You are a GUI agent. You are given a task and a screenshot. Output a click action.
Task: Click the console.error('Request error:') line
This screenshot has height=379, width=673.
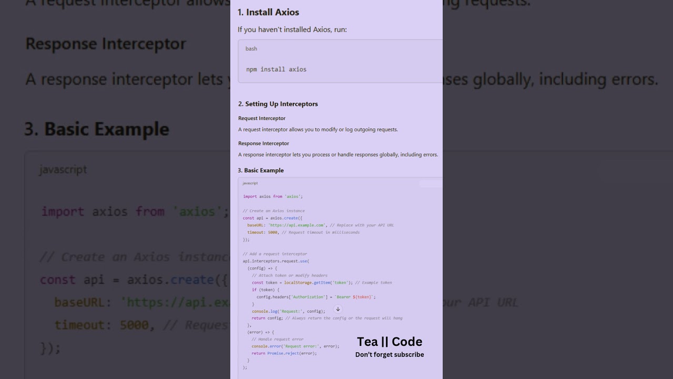pyautogui.click(x=295, y=346)
